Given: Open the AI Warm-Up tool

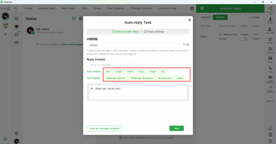Looking at the screenshot, I should click(x=270, y=11).
